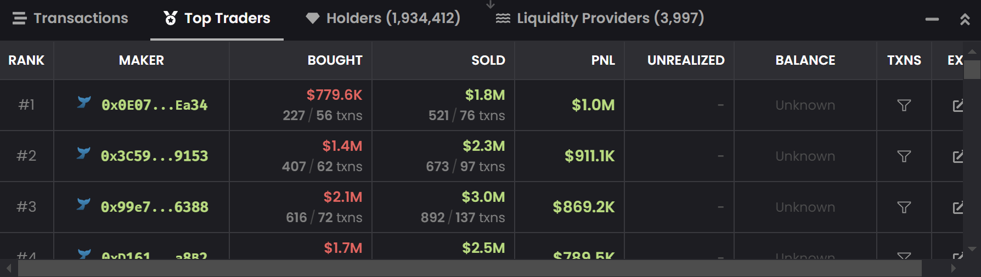Click the bird icon beside 0x0E07...Ea34
Viewport: 981px width, 277px height.
pos(84,102)
